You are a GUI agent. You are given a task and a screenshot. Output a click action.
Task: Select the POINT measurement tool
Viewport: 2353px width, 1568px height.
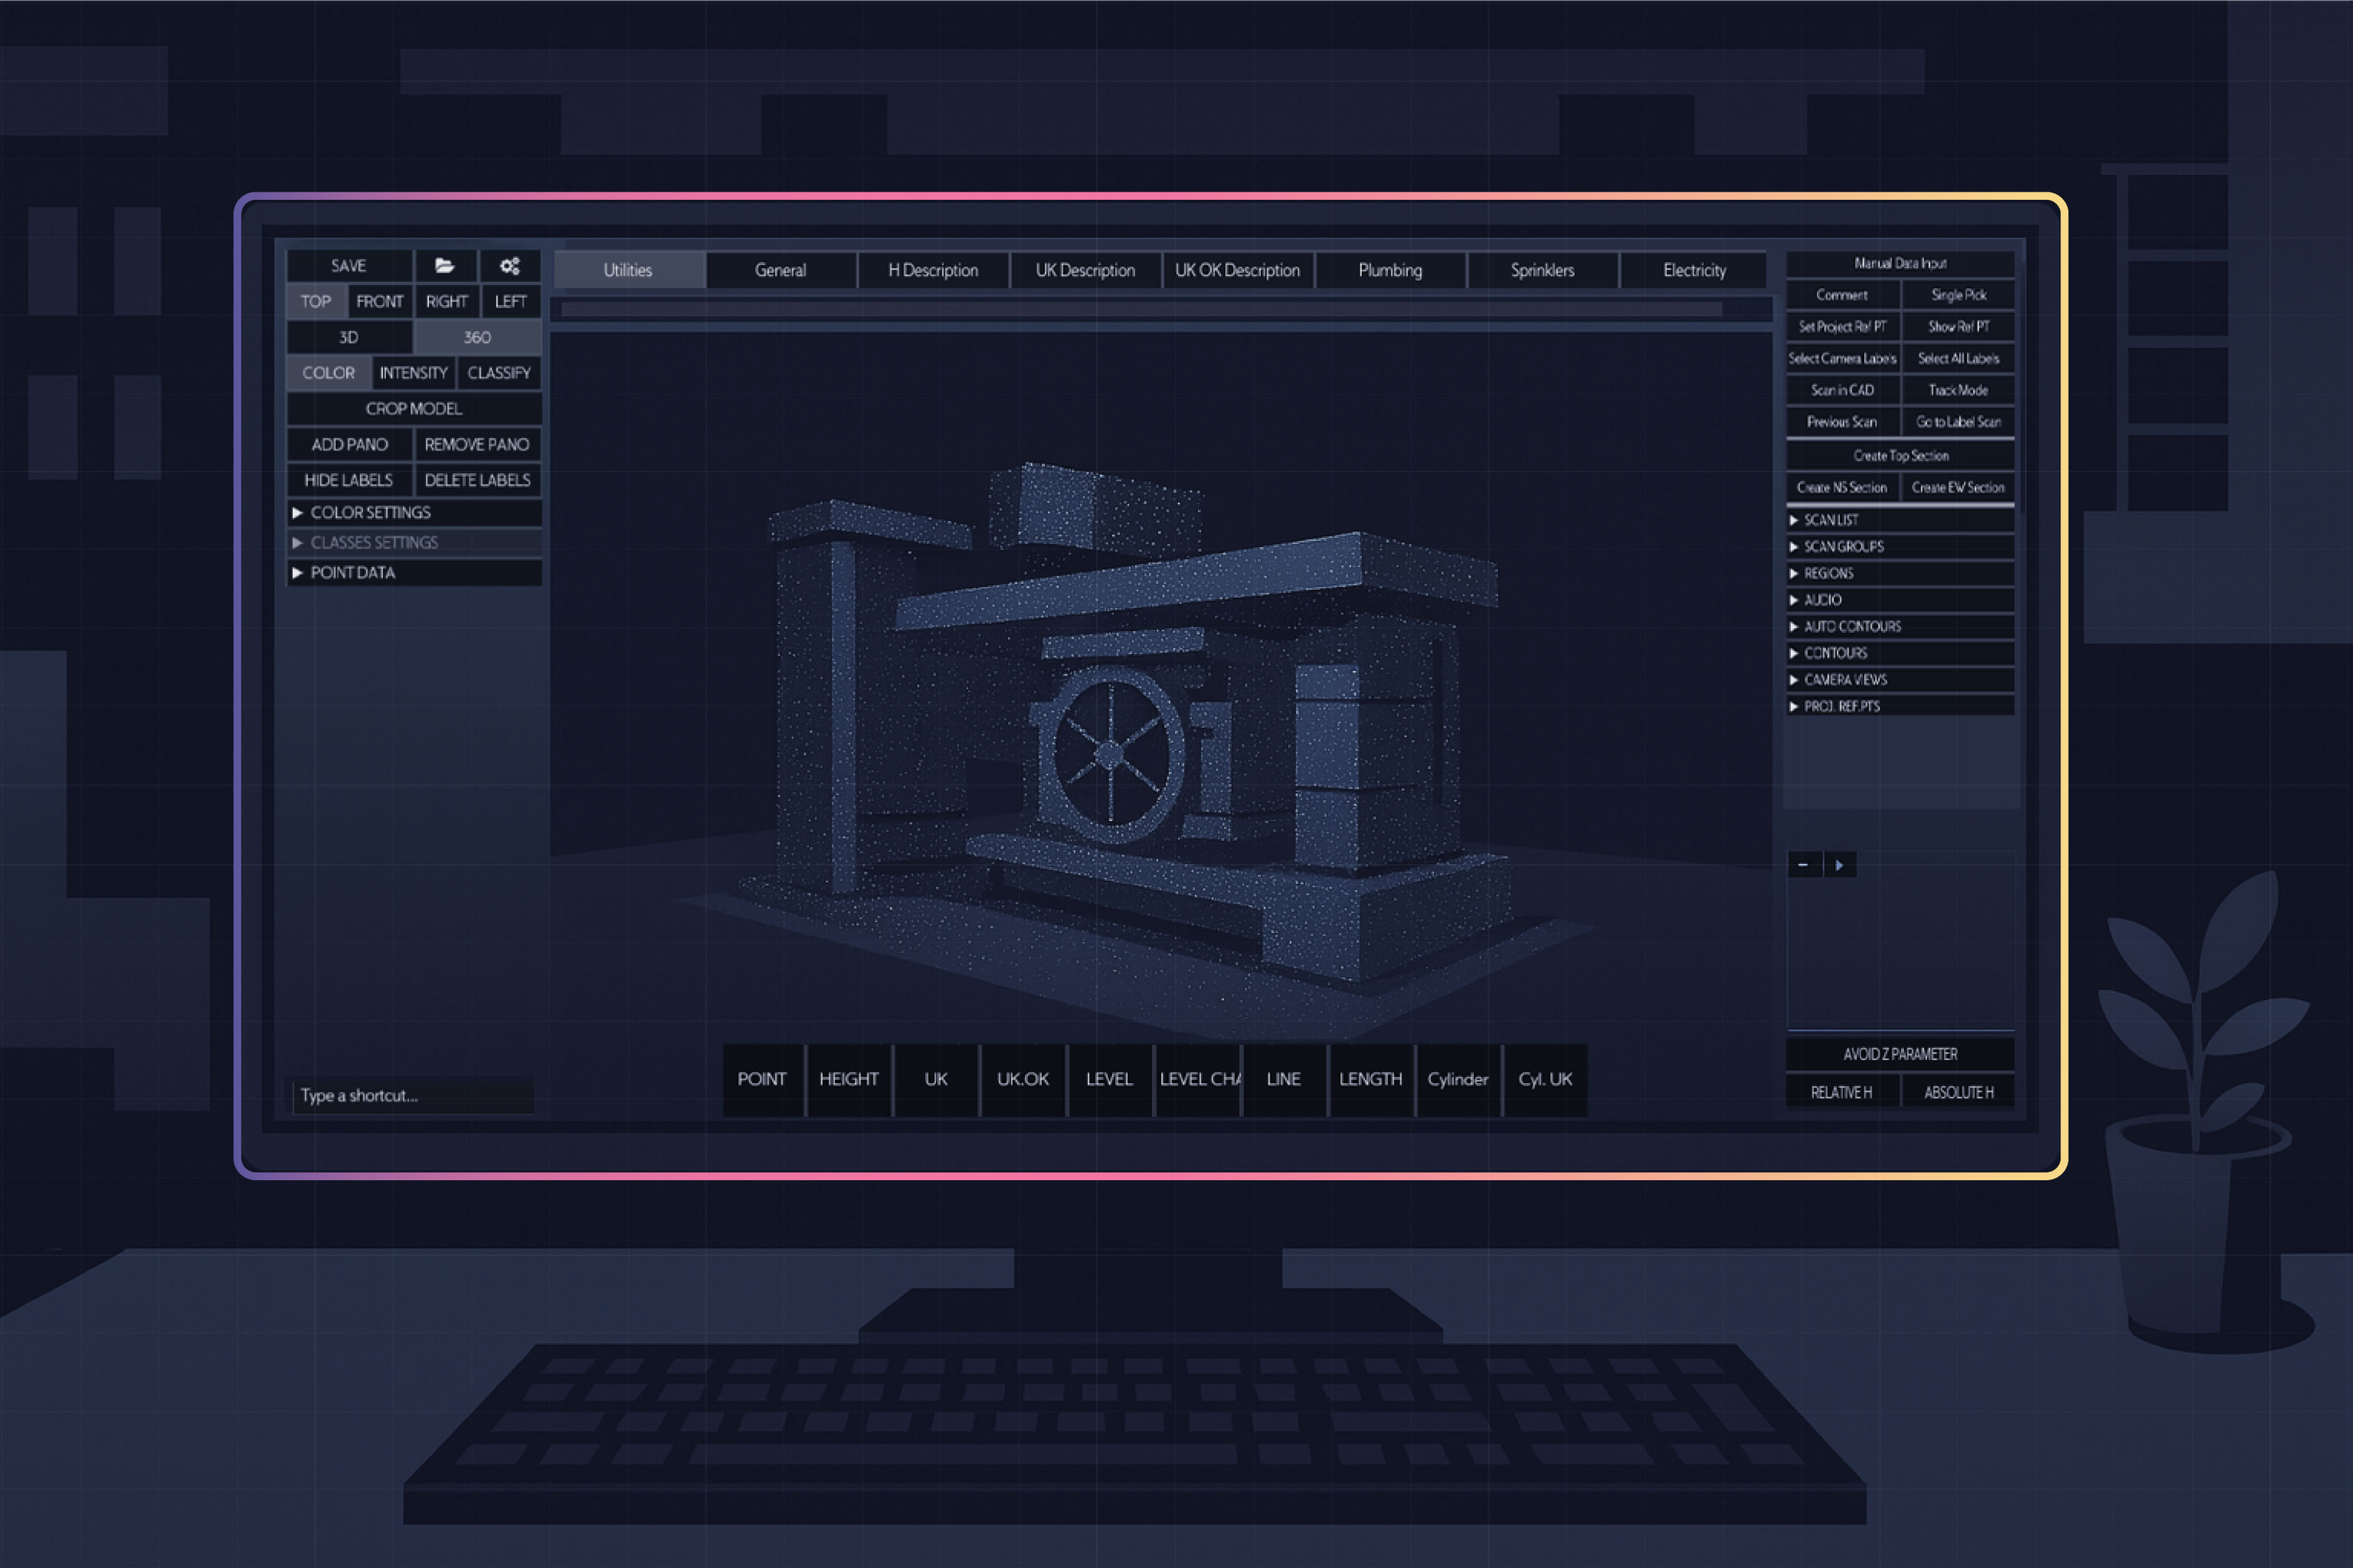pyautogui.click(x=763, y=1079)
